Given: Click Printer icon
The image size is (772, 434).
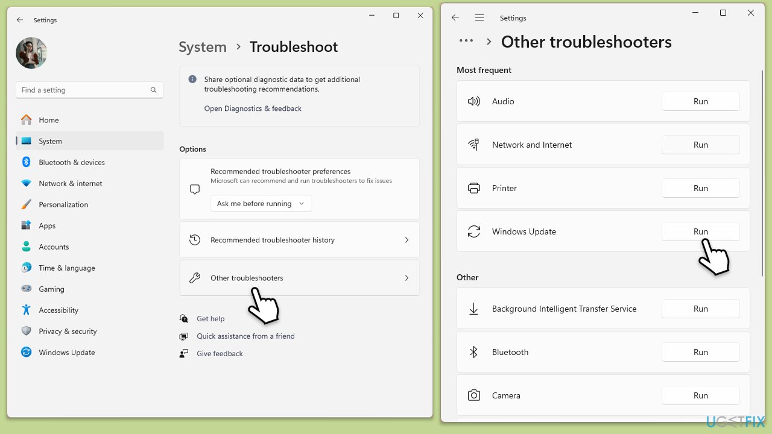Looking at the screenshot, I should [x=474, y=188].
